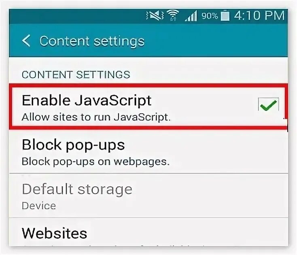The width and height of the screenshot is (297, 255).
Task: Uncheck the Enable JavaScript checkbox
Action: tap(268, 106)
